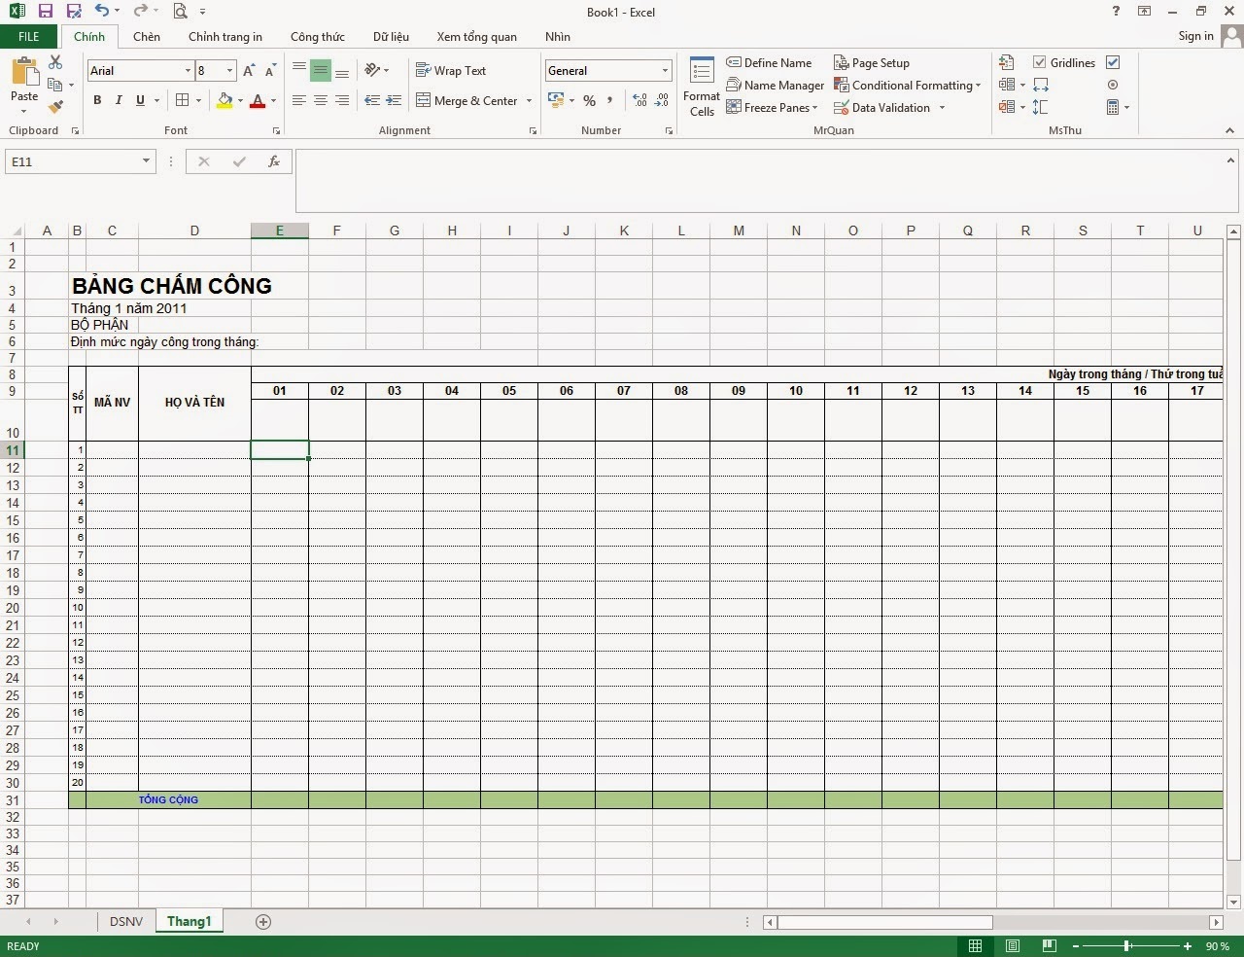Screen dimensions: 1244x957
Task: Click the Save icon in quick access toolbar
Action: (x=46, y=12)
